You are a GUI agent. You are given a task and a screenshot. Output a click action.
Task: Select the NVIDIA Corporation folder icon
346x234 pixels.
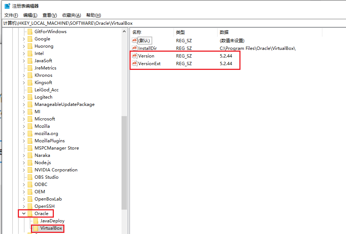(30, 170)
